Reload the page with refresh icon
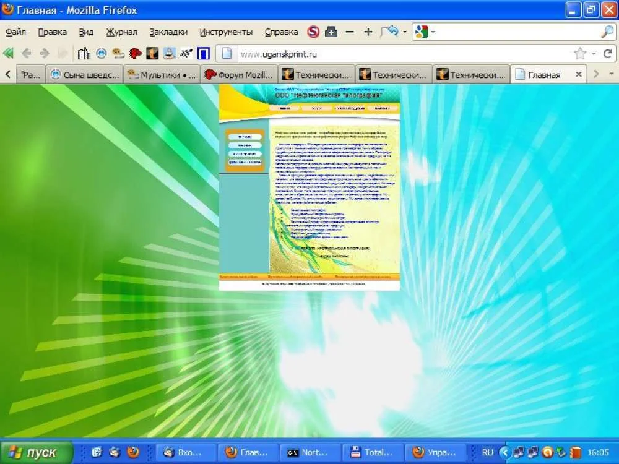Screen dimensions: 619x464 [x=608, y=54]
